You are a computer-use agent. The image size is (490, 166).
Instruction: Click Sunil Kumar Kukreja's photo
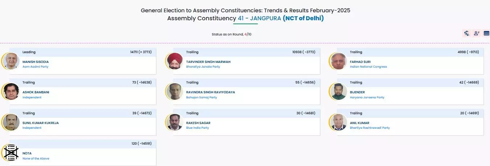(11, 122)
